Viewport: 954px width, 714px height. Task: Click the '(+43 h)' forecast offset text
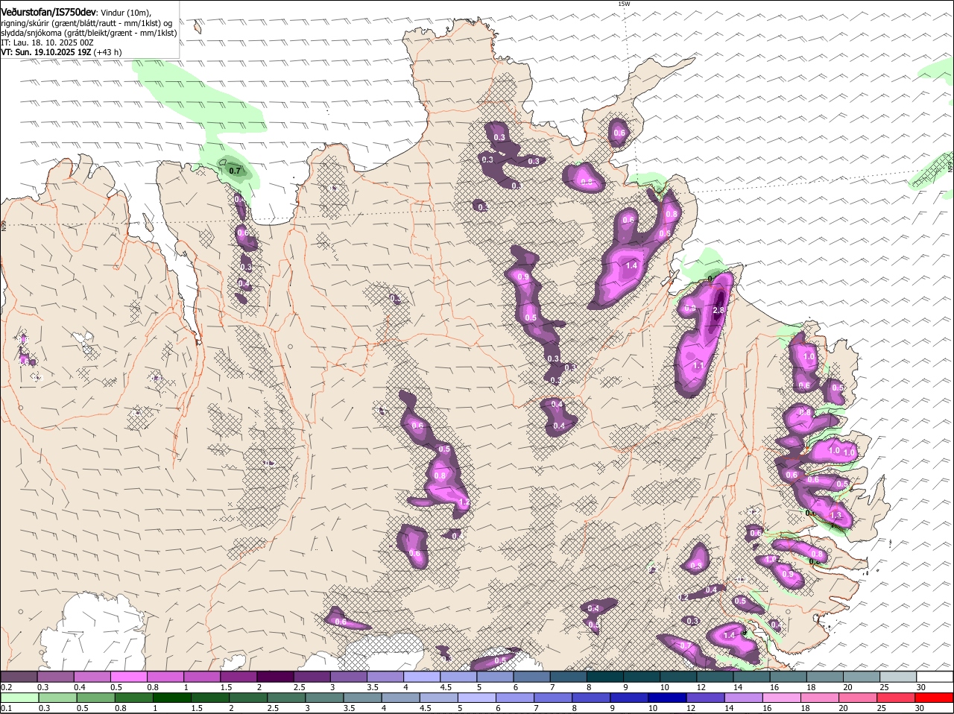107,52
